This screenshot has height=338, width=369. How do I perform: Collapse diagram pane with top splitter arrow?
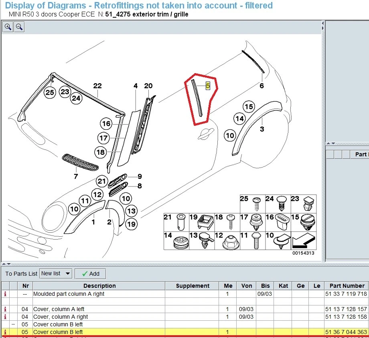323,23
